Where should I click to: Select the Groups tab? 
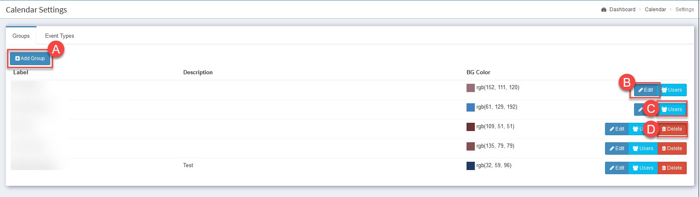[21, 36]
